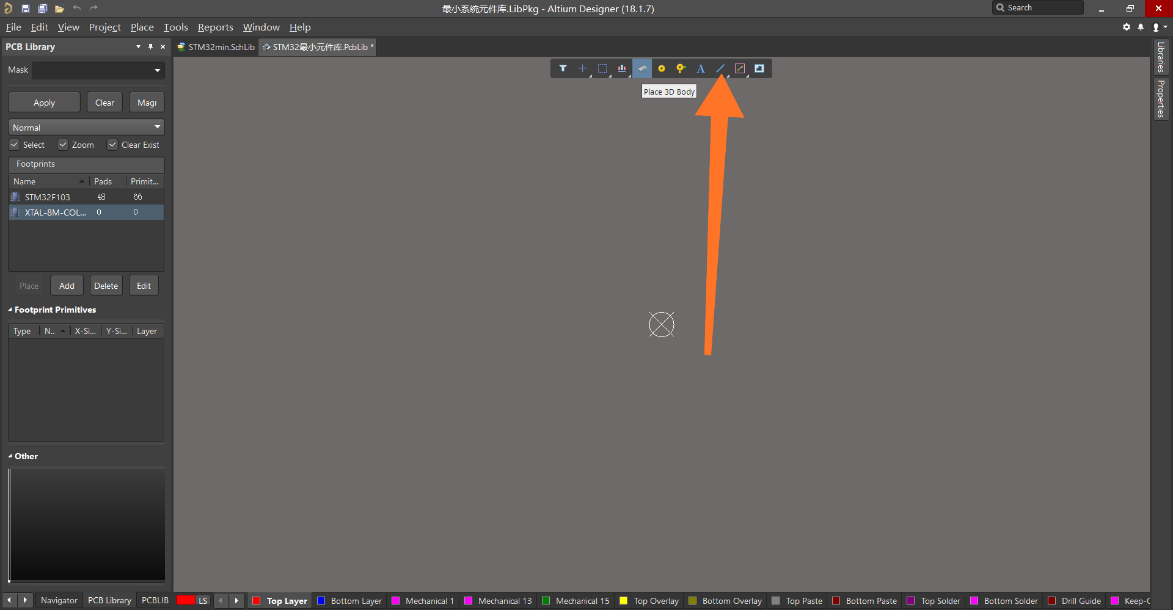Select the Top Paste layer tab
Viewport: 1173px width, 610px height.
(x=797, y=600)
